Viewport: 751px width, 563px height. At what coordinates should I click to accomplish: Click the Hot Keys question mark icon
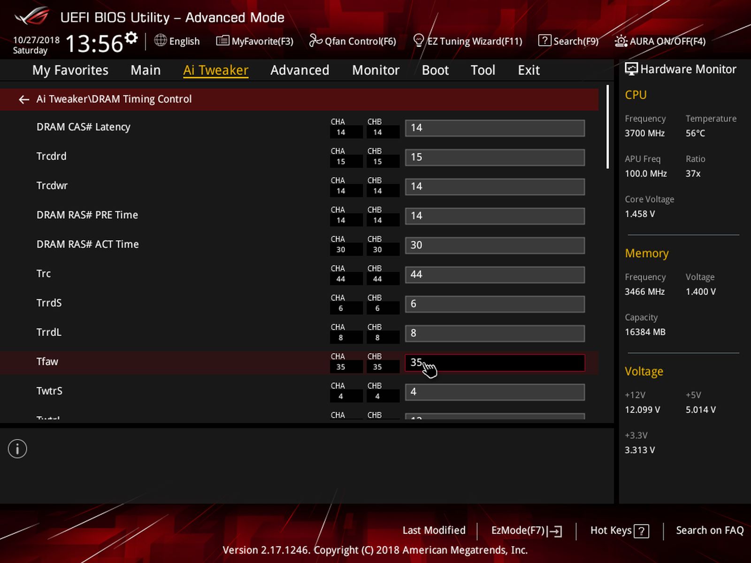coord(641,531)
